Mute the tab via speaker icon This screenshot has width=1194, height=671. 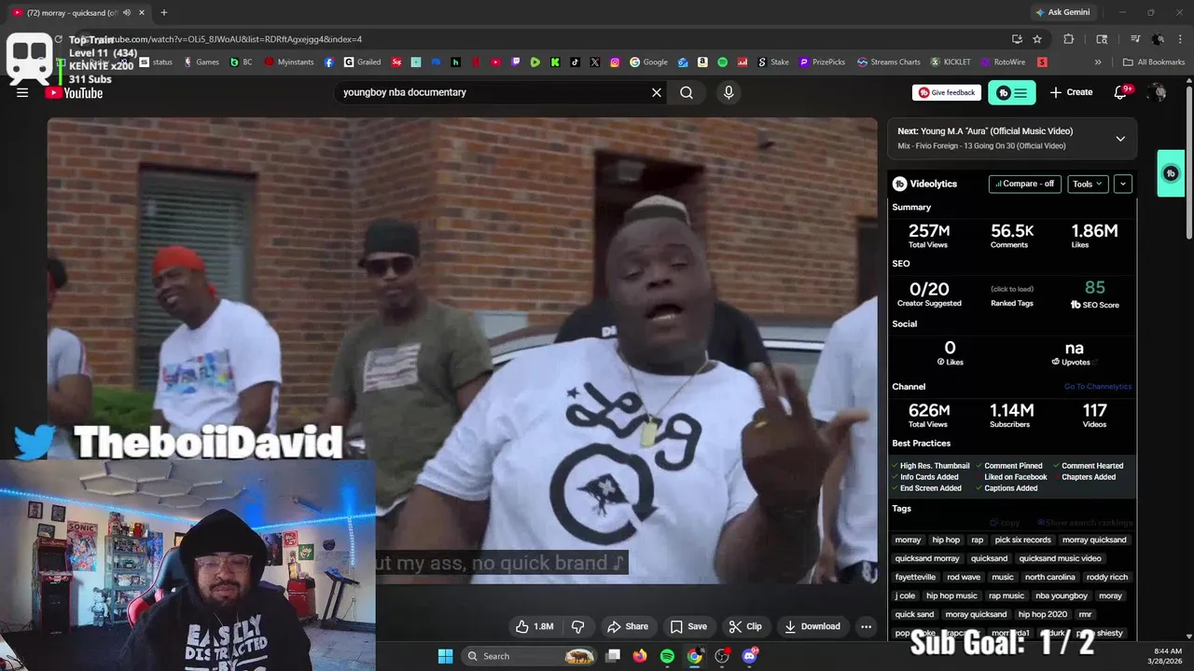126,12
